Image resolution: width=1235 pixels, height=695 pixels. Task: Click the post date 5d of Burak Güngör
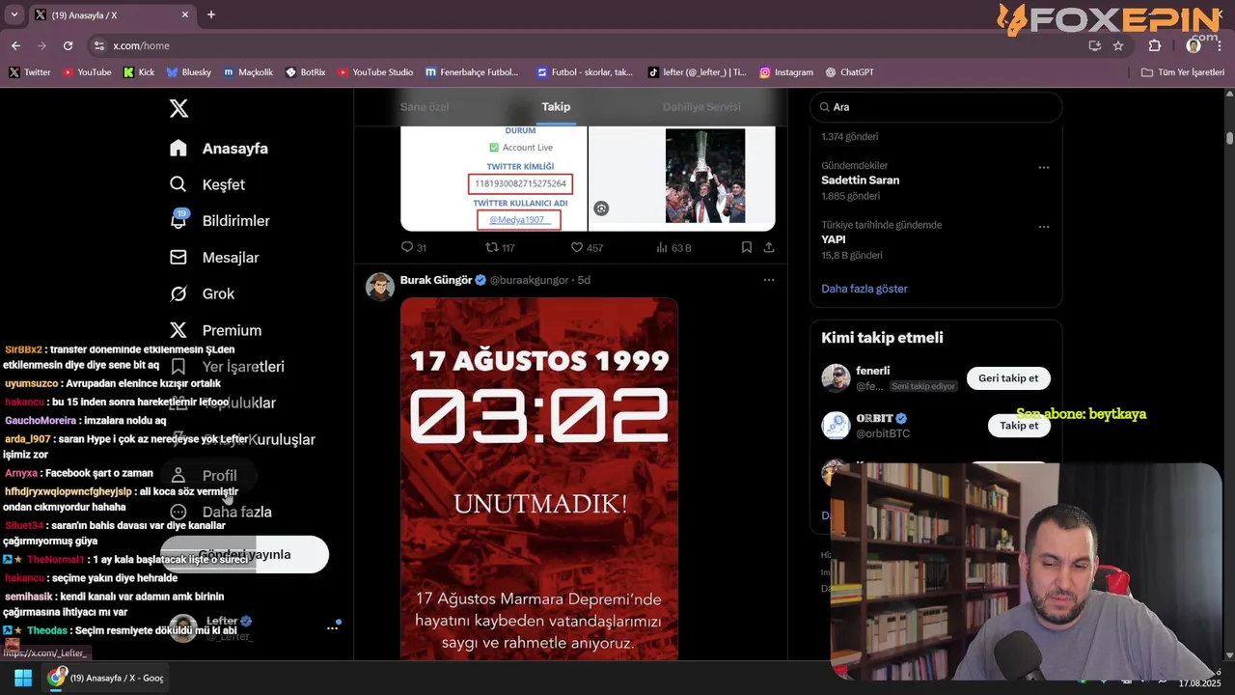click(584, 280)
